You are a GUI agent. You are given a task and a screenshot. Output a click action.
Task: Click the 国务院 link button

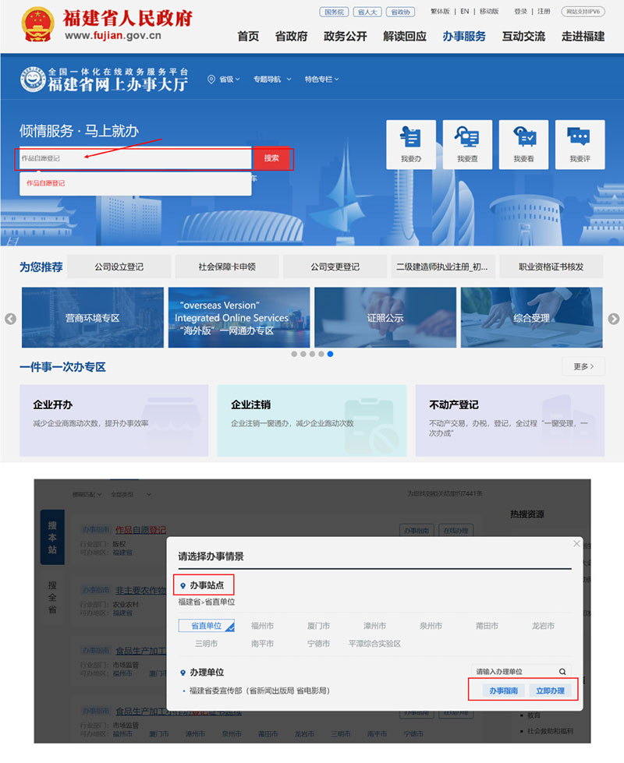tap(334, 12)
